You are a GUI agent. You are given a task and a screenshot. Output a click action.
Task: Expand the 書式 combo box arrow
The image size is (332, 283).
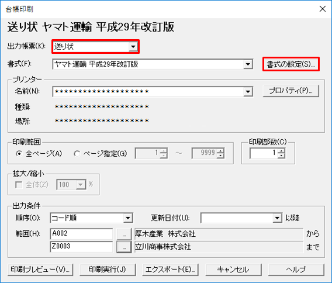(248, 64)
